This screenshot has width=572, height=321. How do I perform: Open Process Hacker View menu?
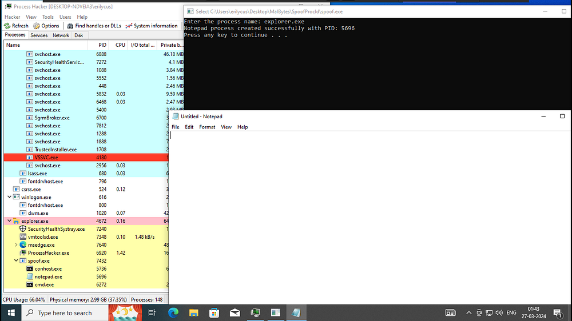(x=31, y=17)
